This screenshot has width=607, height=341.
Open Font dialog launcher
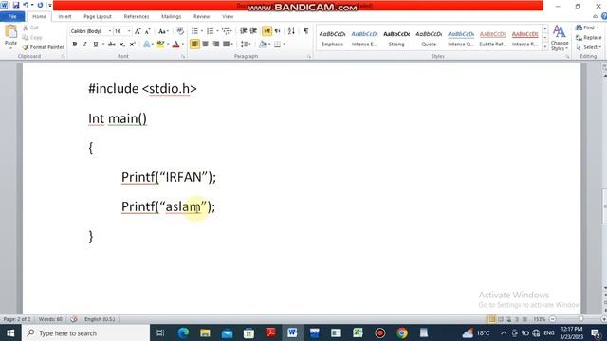[x=183, y=57]
